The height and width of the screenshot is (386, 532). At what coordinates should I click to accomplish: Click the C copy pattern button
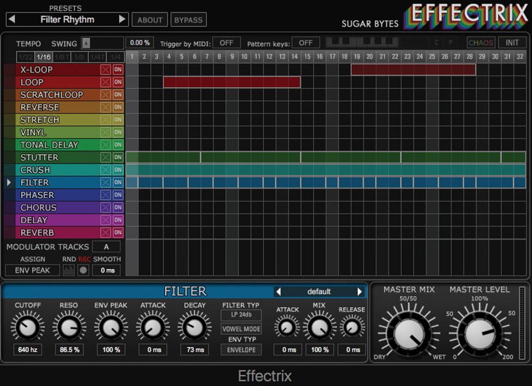click(x=436, y=43)
